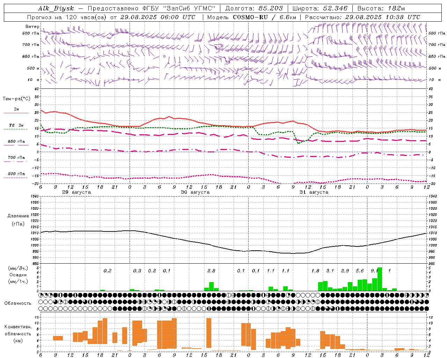Click the tallest green precipitation bar

(x=380, y=279)
